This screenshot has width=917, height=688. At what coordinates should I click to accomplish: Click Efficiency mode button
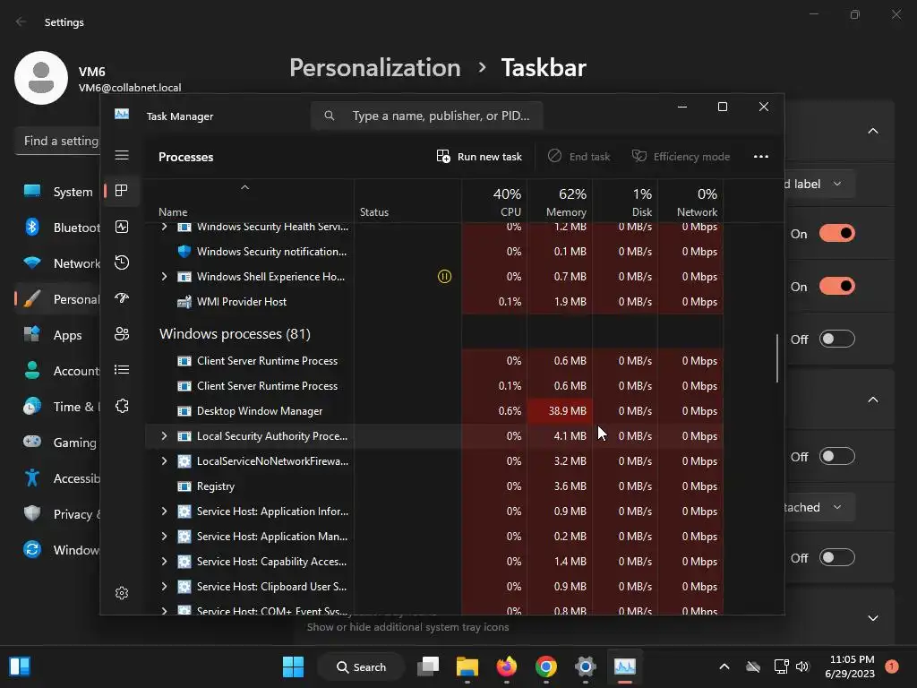681,157
